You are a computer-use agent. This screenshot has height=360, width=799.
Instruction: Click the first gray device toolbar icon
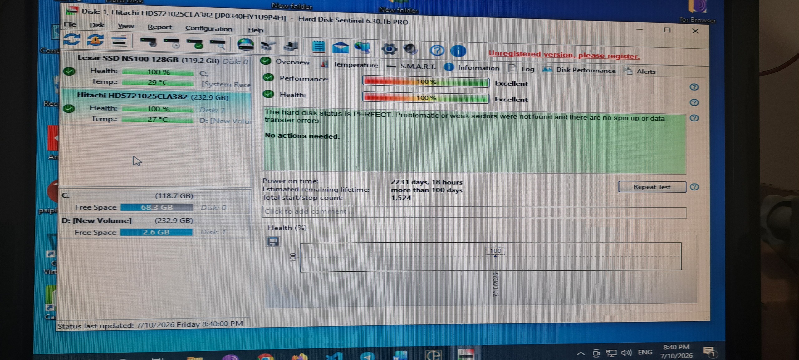pyautogui.click(x=268, y=46)
